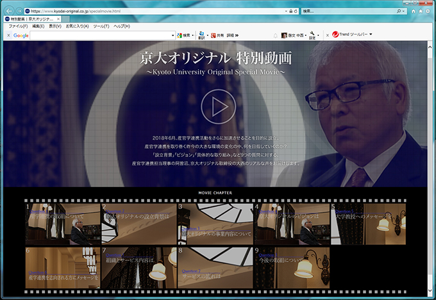Click the MOVIE CHAPTER heading
Image resolution: width=436 pixels, height=300 pixels.
[x=215, y=193]
